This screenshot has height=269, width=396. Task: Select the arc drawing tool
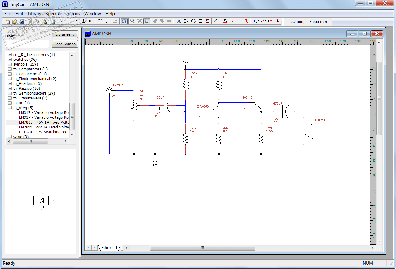click(216, 21)
